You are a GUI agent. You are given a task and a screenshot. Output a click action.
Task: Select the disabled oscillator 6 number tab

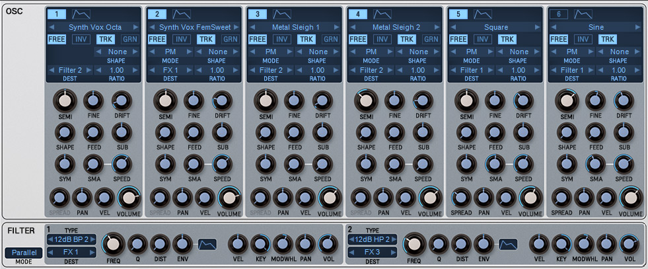tap(558, 14)
